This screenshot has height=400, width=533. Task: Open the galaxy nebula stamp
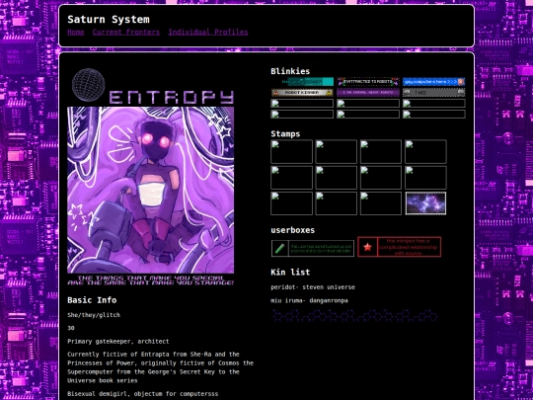pos(425,203)
